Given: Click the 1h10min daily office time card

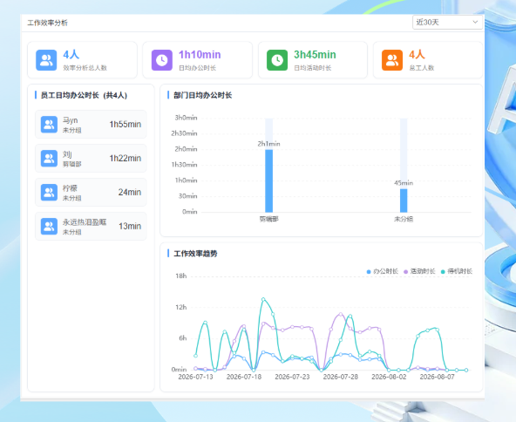Looking at the screenshot, I should 198,60.
